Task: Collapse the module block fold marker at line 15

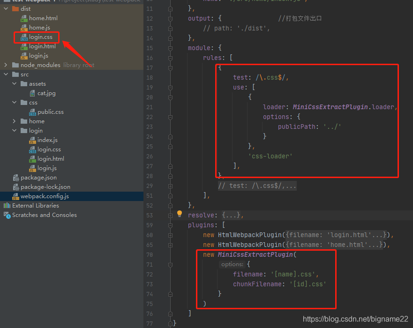Action: click(171, 48)
